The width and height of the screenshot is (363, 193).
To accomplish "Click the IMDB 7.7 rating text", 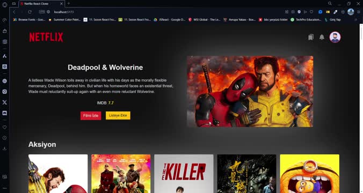I will coord(105,103).
